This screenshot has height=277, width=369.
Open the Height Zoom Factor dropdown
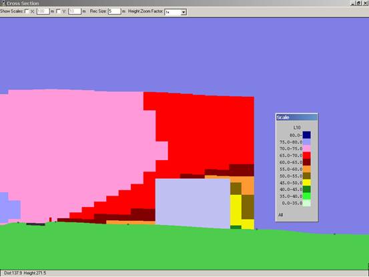tap(183, 12)
